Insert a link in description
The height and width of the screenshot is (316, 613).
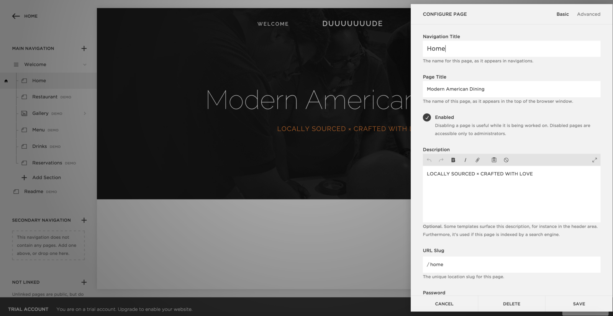pyautogui.click(x=477, y=160)
